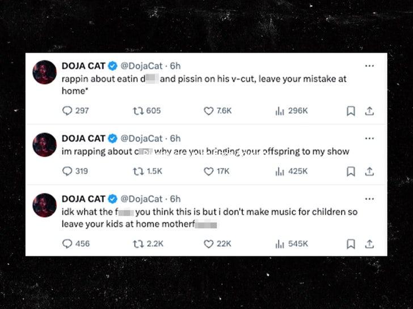The image size is (413, 309).
Task: Share the first tweet via share icon
Action: tap(369, 111)
